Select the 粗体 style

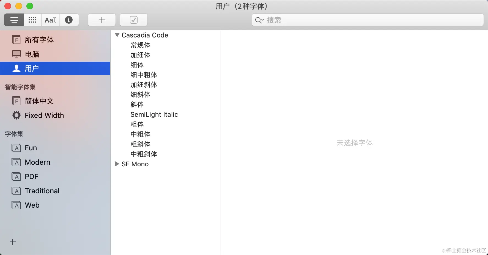pos(137,124)
